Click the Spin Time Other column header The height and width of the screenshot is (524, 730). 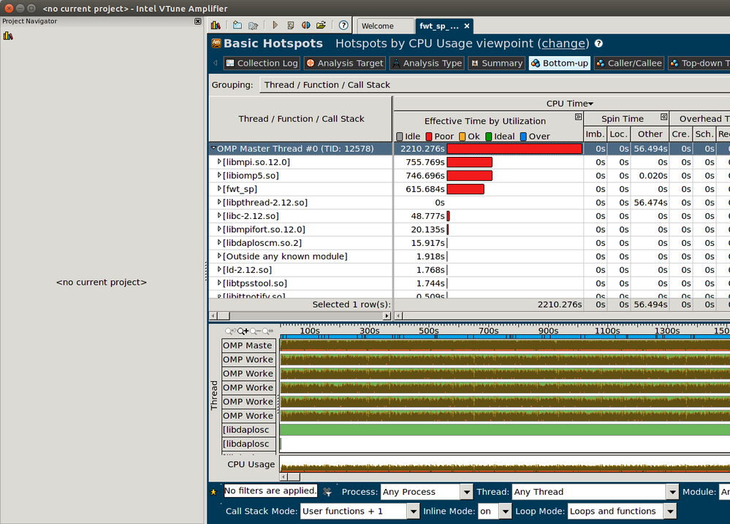(650, 134)
